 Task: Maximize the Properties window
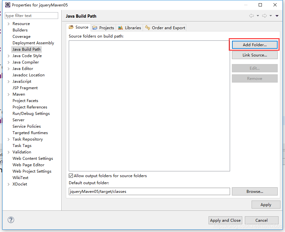260,5
